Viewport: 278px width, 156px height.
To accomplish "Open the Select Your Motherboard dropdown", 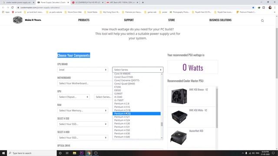I will (x=85, y=83).
